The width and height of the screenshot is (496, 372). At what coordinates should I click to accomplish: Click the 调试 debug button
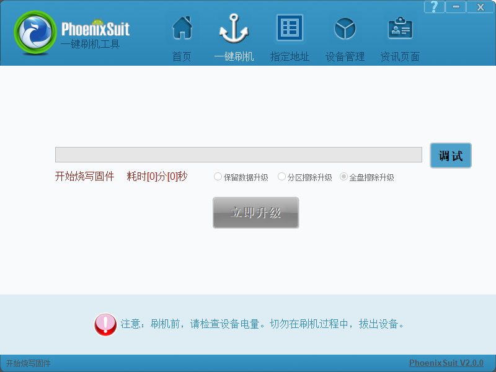451,156
